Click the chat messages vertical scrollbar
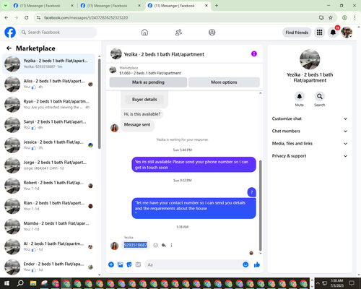This screenshot has height=289, width=361. coord(260,205)
